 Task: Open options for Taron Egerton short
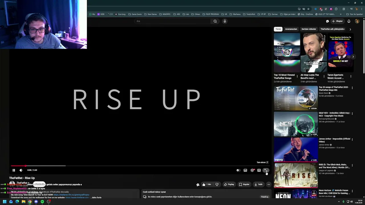click(x=351, y=76)
